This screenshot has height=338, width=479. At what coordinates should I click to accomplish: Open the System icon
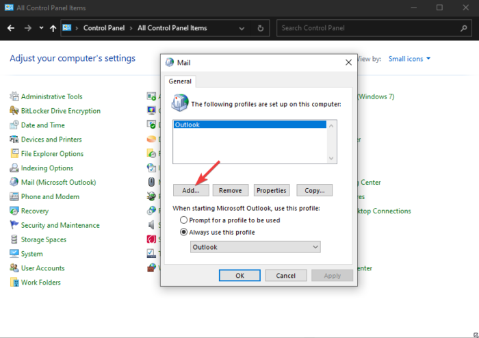click(14, 253)
